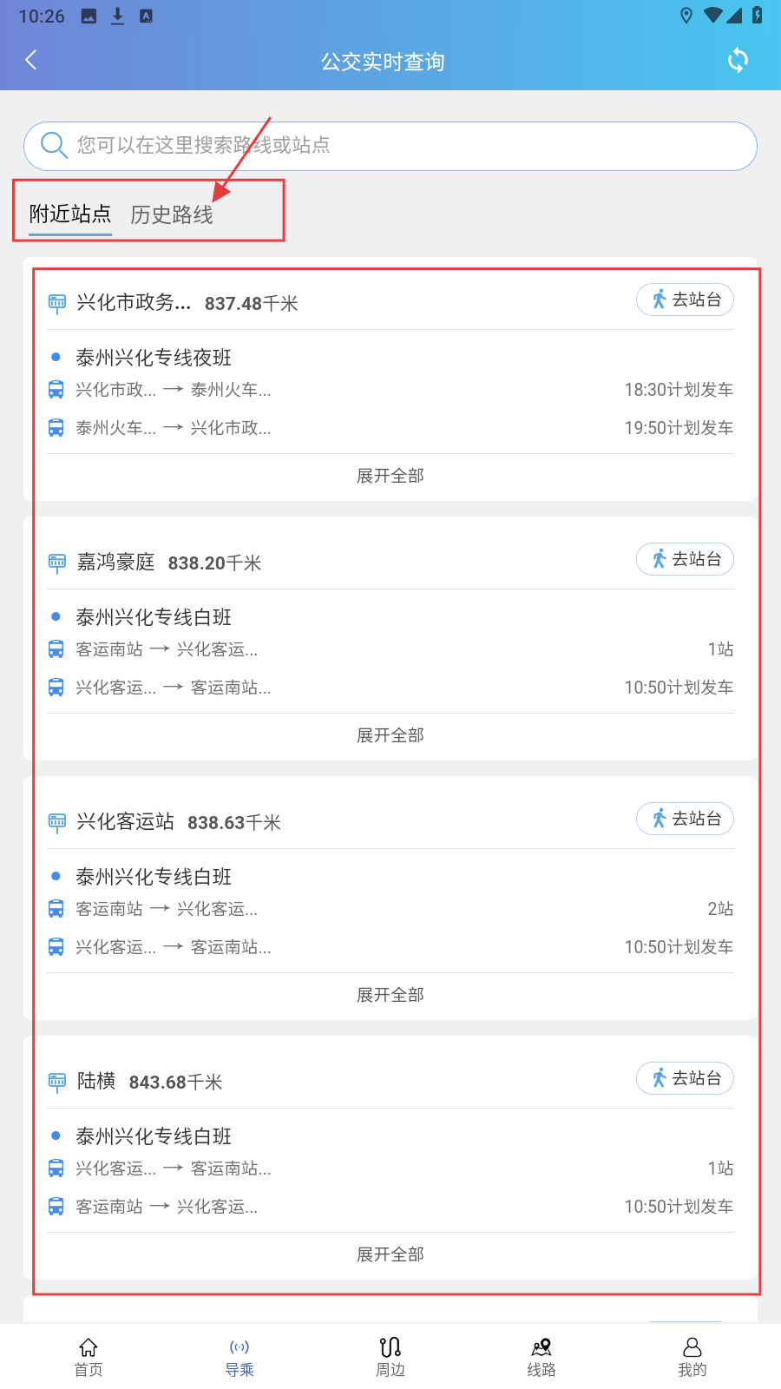Open 泰州兴化专线夜班 route

tap(154, 358)
